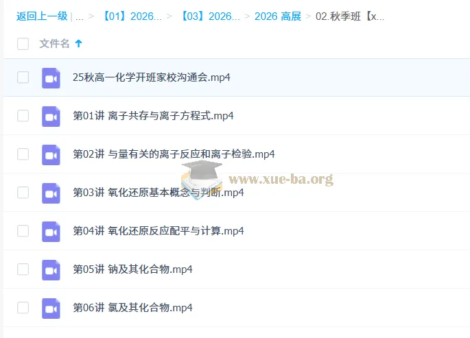Click video icon beside 第03讲 氧化还原基本概念
Viewport: 470px width, 338px height.
(x=51, y=193)
